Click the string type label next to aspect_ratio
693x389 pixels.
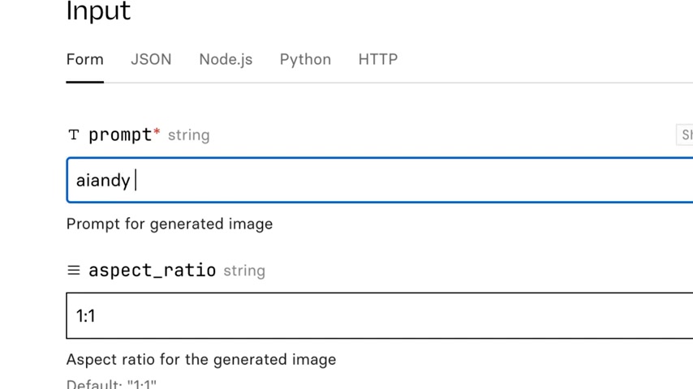coord(244,271)
